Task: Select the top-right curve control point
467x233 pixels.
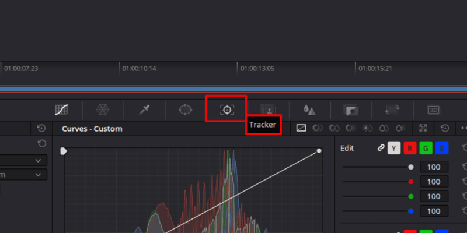Action: [319, 151]
